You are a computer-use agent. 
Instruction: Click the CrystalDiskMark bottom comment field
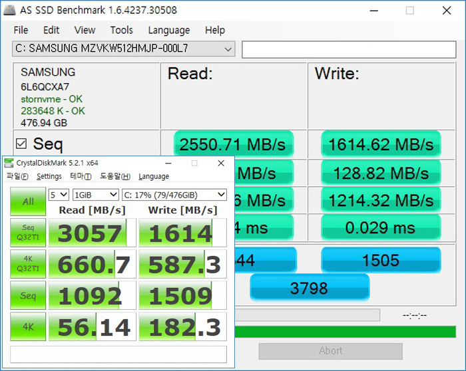click(118, 354)
